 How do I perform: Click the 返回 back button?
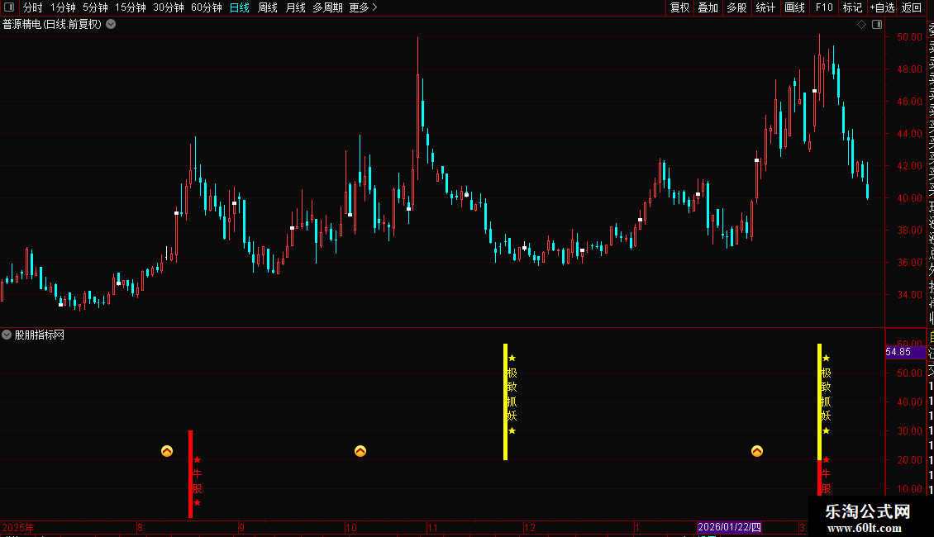coord(912,7)
